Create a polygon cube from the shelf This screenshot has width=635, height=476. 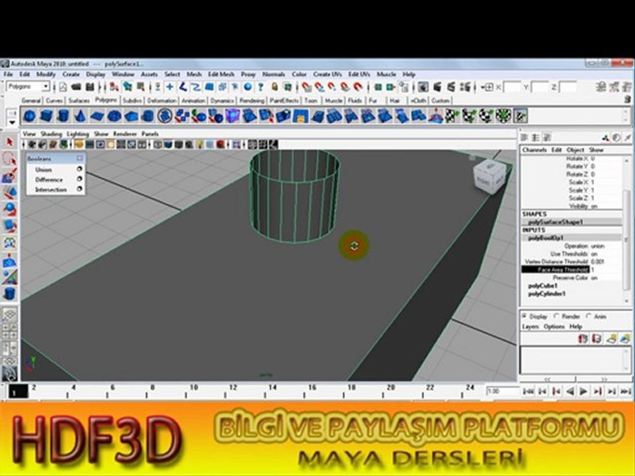(46, 116)
